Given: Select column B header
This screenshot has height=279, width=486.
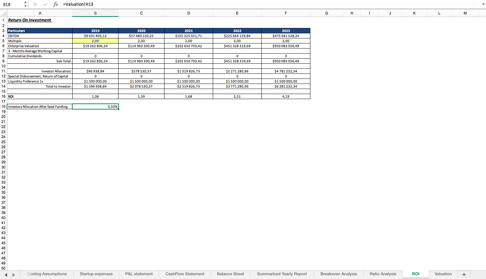Looking at the screenshot, I should (95, 13).
